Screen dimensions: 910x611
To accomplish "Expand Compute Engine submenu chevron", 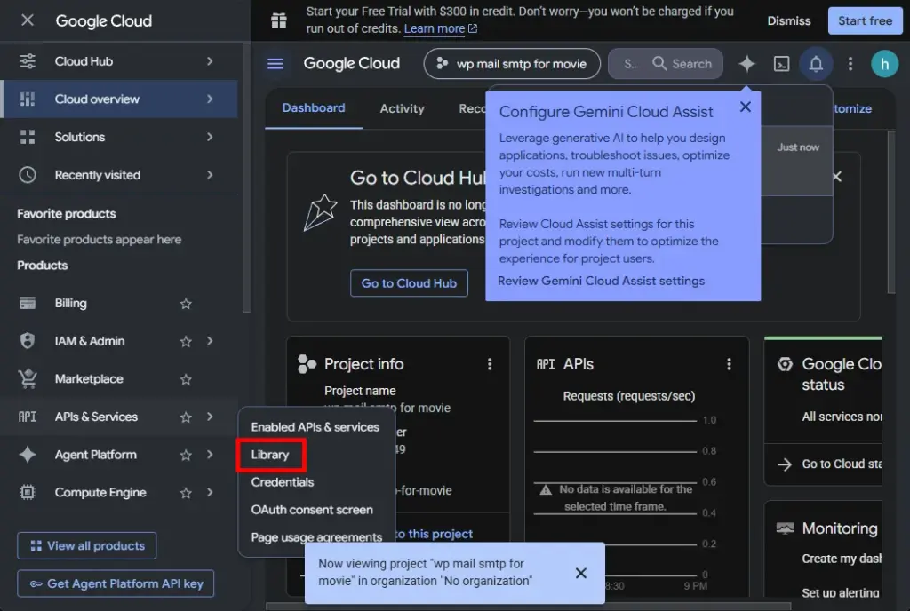I will (x=210, y=492).
